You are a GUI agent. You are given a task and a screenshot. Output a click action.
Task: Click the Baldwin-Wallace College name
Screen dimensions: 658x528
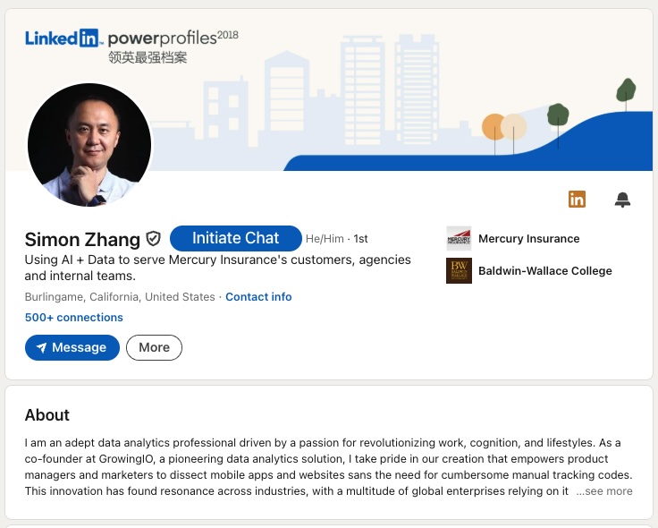point(545,271)
